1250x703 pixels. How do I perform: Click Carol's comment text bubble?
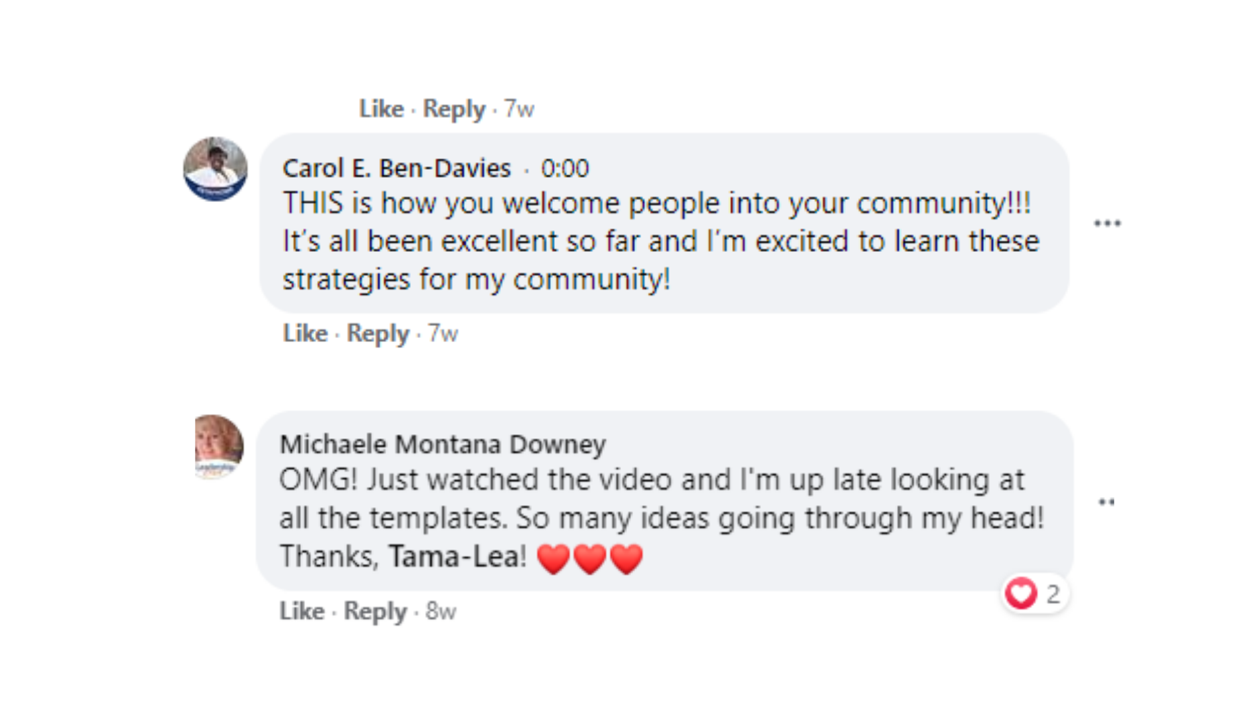(660, 241)
